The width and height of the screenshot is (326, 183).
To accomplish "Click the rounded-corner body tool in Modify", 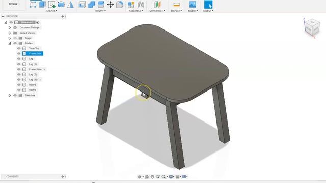I will pyautogui.click(x=120, y=5).
